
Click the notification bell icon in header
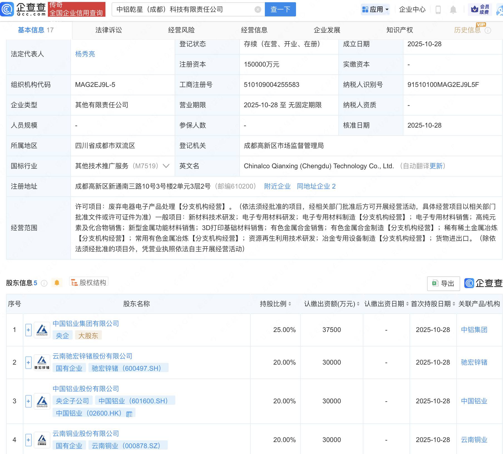click(453, 9)
